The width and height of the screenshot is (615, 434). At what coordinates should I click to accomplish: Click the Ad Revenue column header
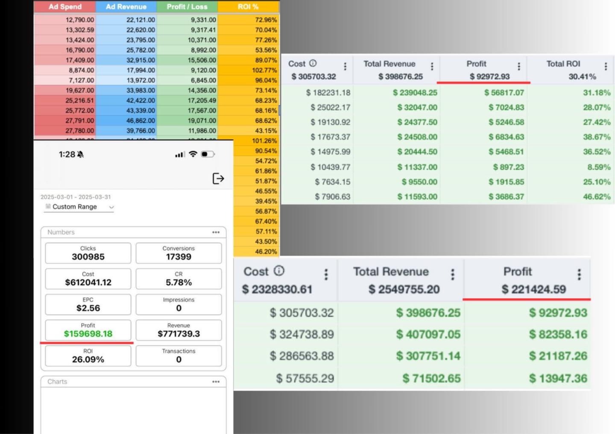click(x=126, y=6)
